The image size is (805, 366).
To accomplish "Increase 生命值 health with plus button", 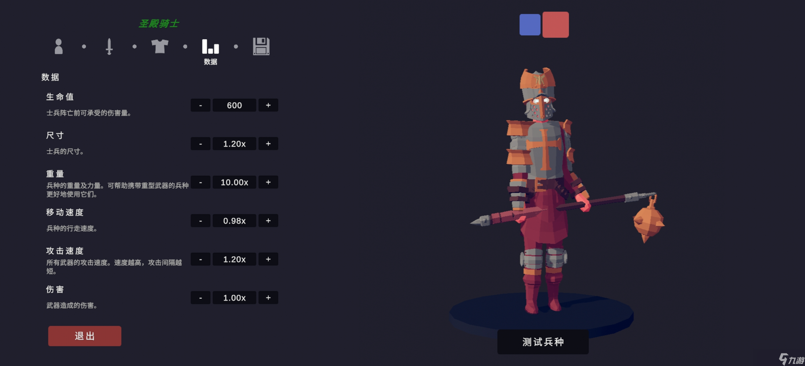I will click(x=268, y=105).
